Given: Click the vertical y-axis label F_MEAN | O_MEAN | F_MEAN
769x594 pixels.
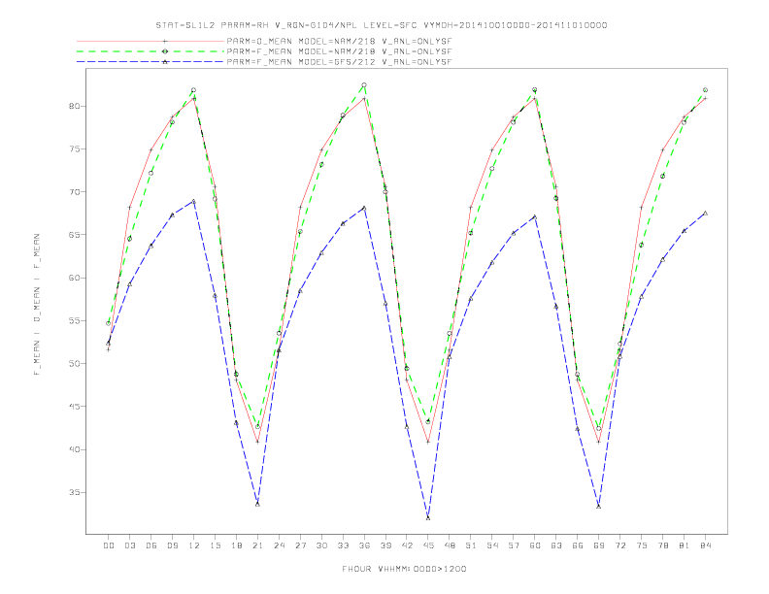Looking at the screenshot, I should [37, 305].
